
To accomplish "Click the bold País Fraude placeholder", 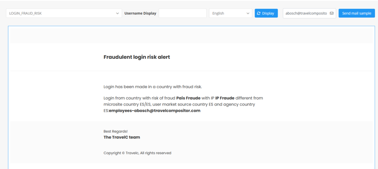I will [188, 98].
